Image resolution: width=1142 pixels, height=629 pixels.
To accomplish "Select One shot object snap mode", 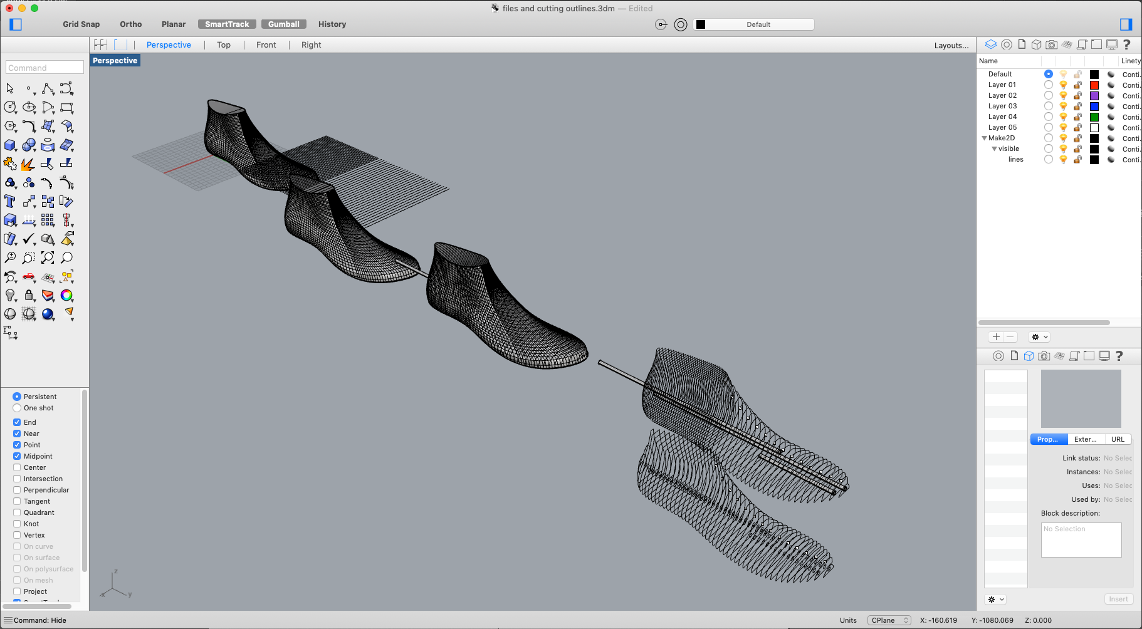I will [x=17, y=408].
